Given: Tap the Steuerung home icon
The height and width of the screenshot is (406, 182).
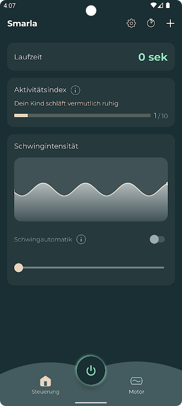Looking at the screenshot, I should tap(45, 381).
